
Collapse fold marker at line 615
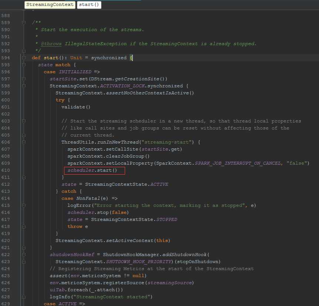click(x=24, y=205)
